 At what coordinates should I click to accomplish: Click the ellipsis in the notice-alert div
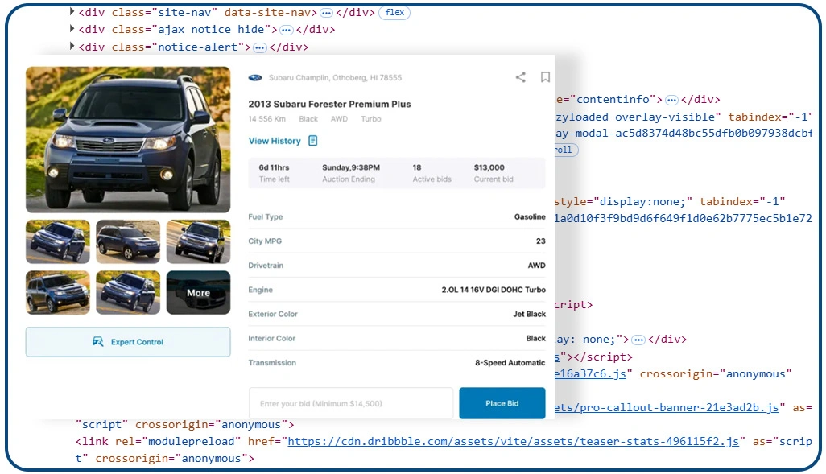260,48
